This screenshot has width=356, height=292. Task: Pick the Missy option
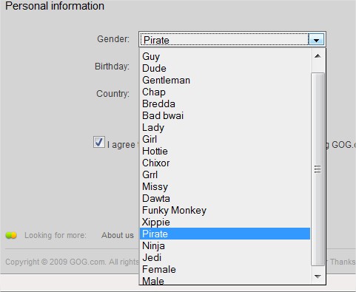click(x=225, y=186)
